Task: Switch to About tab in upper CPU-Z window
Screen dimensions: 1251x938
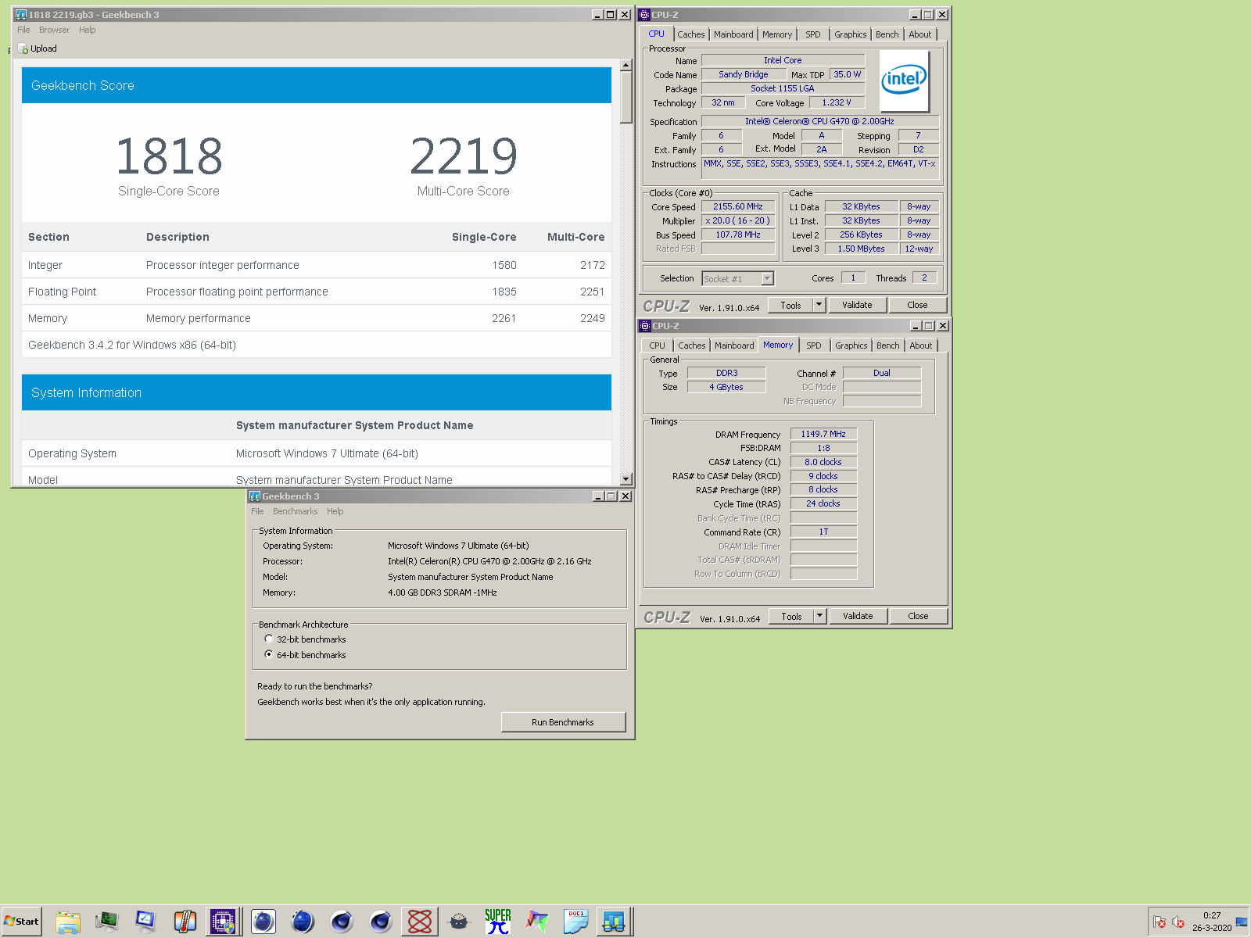Action: point(920,34)
